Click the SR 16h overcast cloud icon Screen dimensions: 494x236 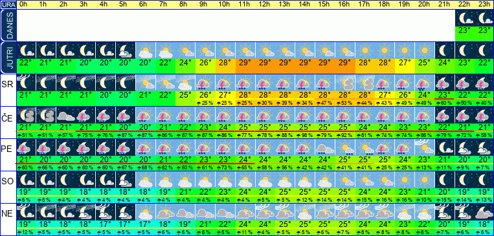[345, 83]
